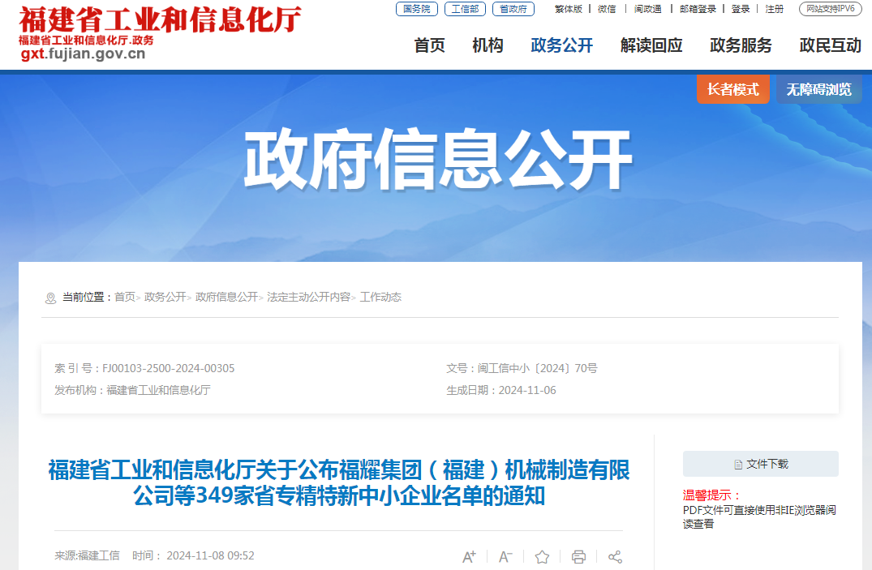Click the location pin icon in breadcrumb
This screenshot has height=570, width=872.
pos(50,298)
